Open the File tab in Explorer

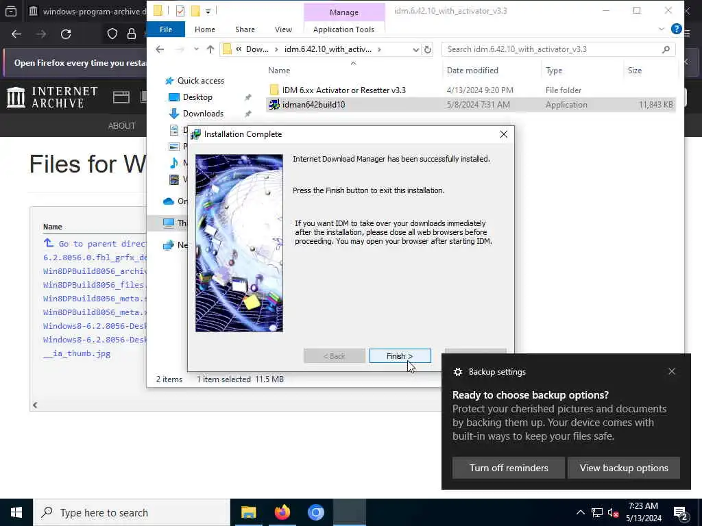(166, 29)
